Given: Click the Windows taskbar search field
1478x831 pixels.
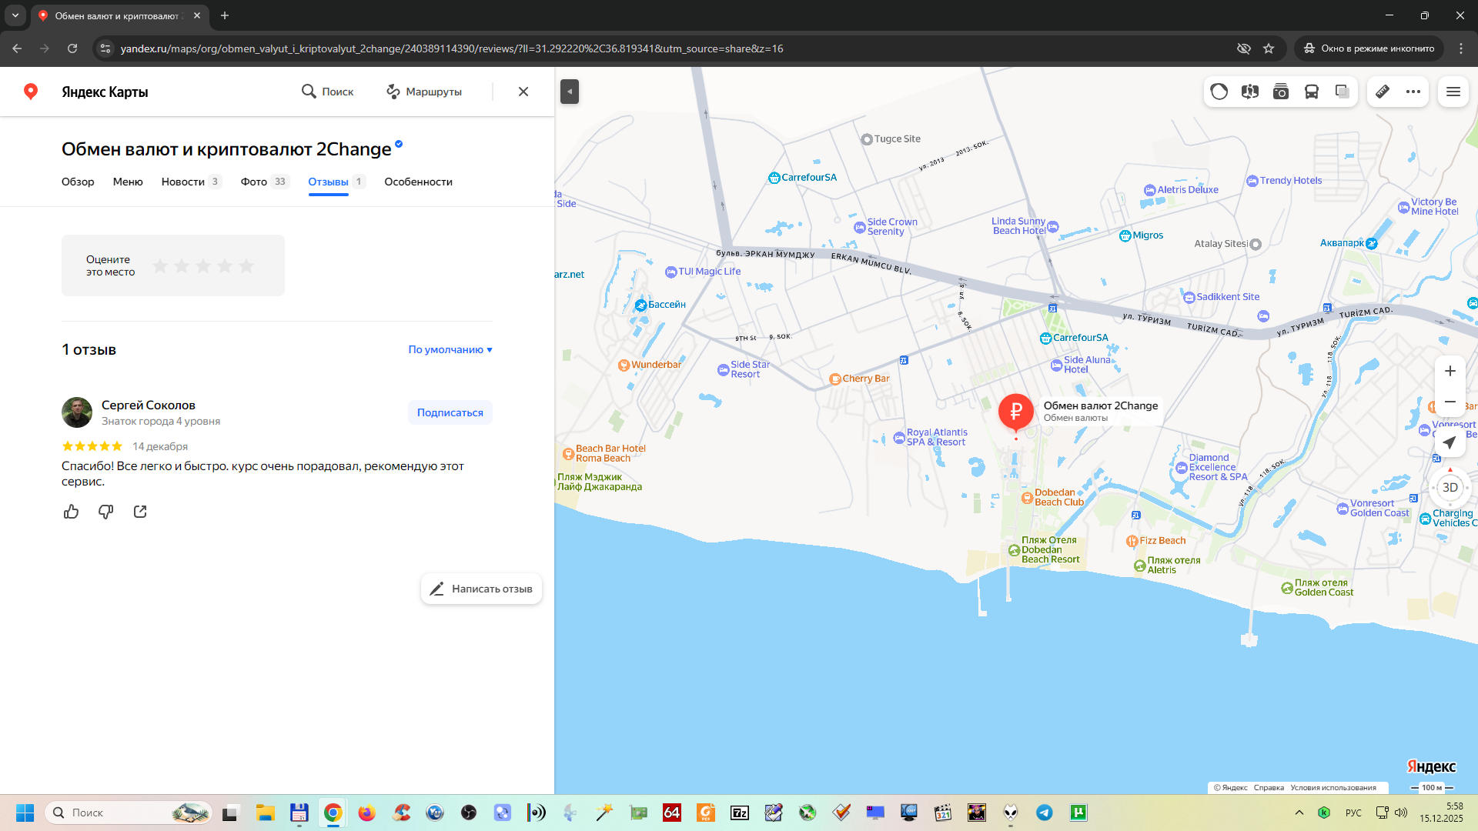Looking at the screenshot, I should pos(115,813).
